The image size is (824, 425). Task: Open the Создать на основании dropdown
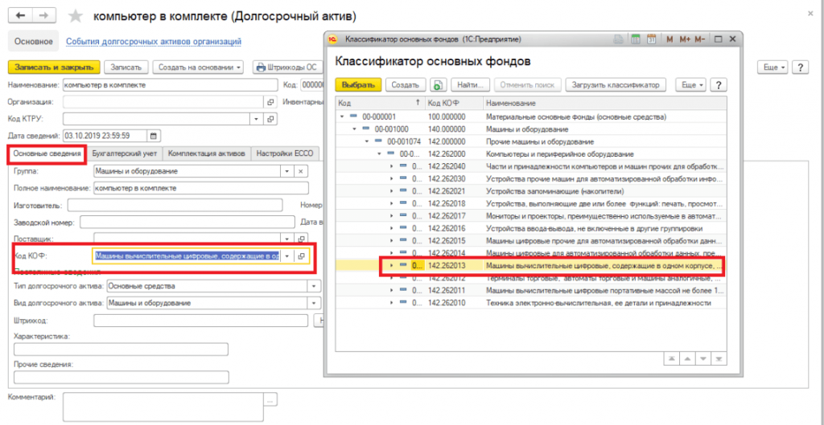click(x=198, y=67)
